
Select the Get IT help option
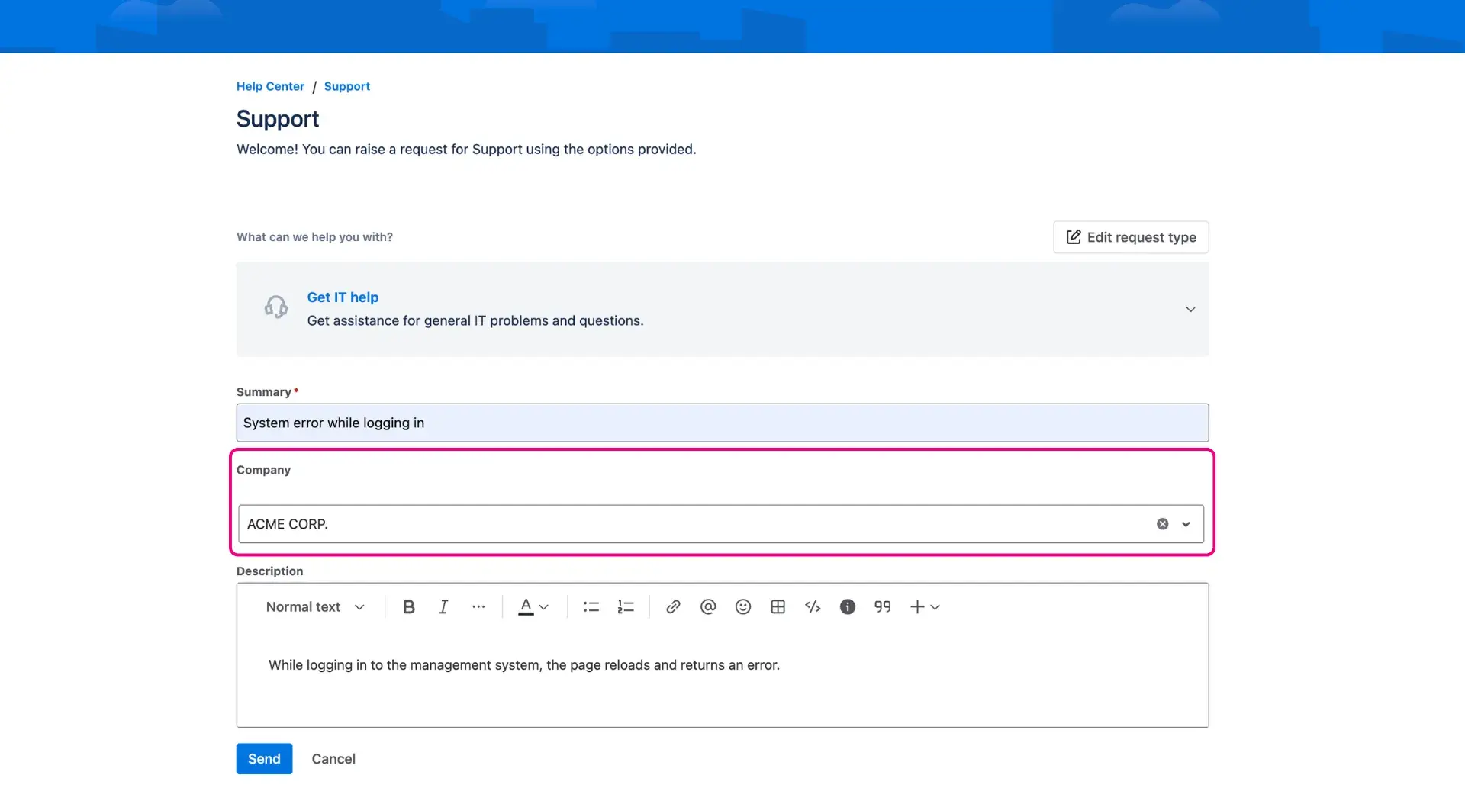[343, 297]
